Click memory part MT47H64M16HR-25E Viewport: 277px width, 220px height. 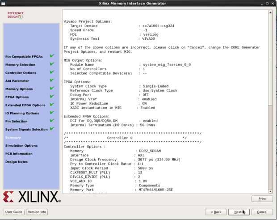click(155, 190)
